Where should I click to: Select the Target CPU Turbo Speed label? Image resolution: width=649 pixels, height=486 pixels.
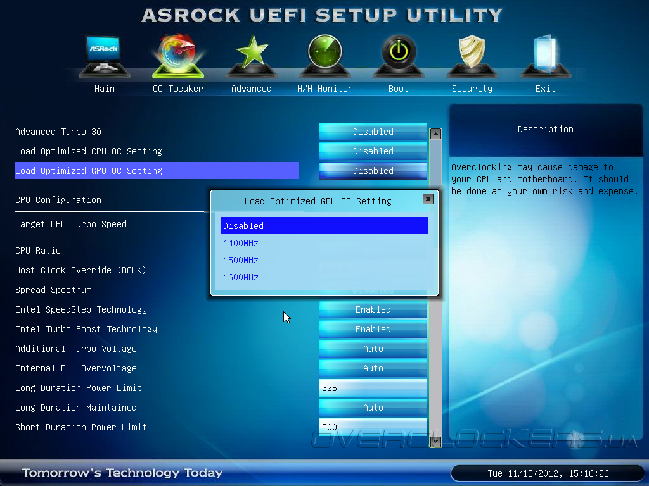pyautogui.click(x=71, y=224)
